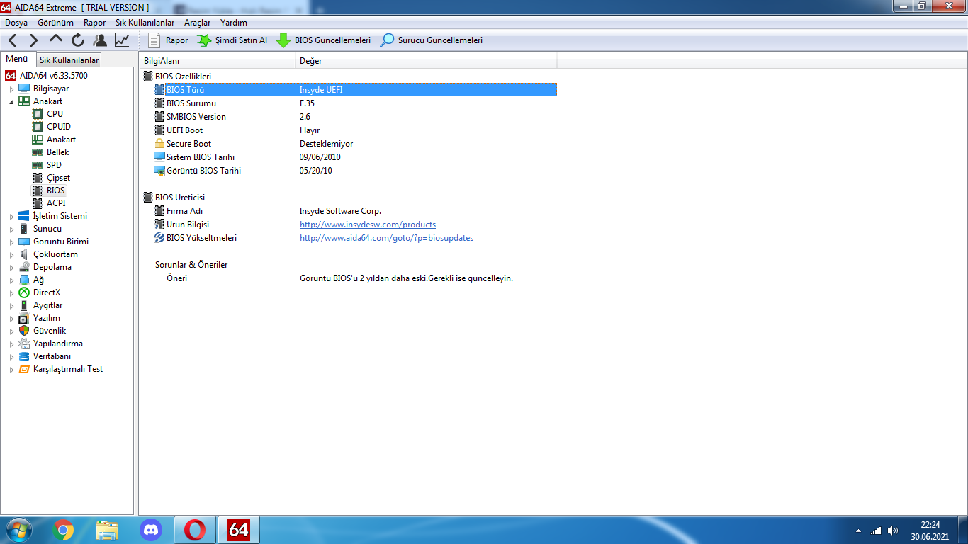Select the Çipset item icon

click(38, 178)
